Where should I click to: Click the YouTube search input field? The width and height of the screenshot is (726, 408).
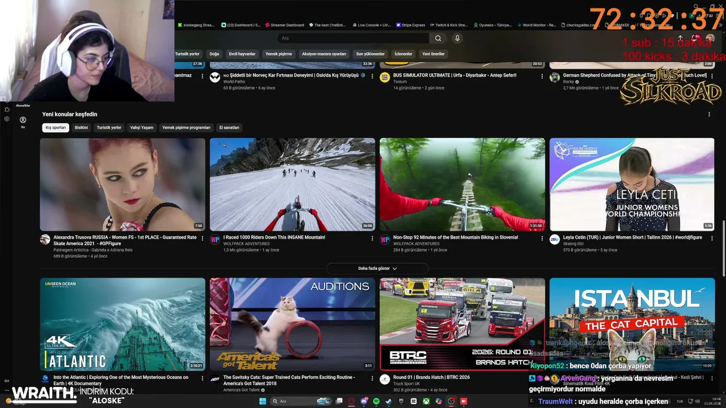click(x=353, y=38)
